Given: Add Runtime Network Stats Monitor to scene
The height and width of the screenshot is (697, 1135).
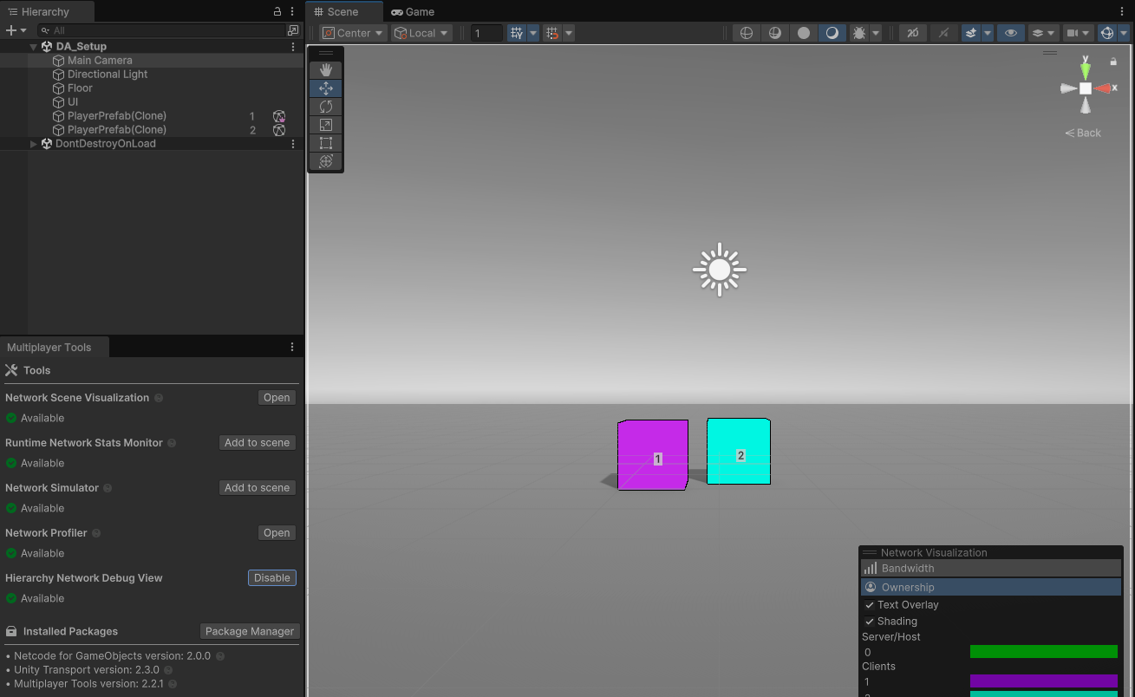Looking at the screenshot, I should point(257,443).
